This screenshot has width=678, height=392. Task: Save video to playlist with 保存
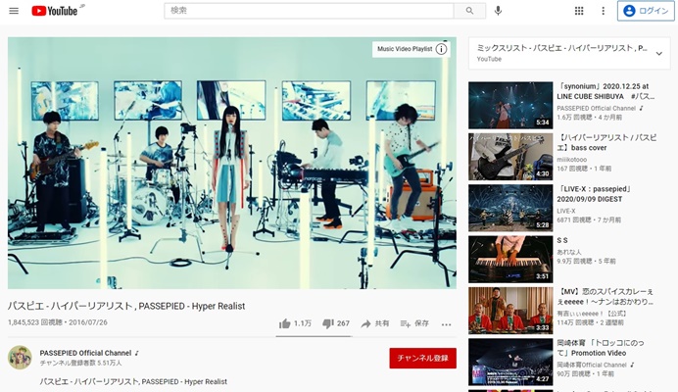(414, 323)
